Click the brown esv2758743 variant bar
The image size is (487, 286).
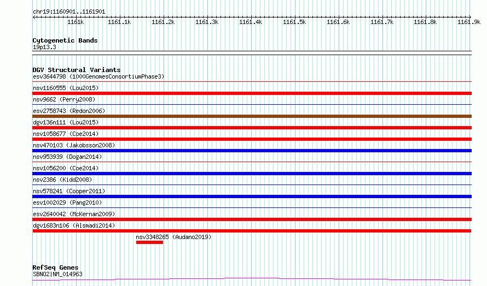(252, 116)
